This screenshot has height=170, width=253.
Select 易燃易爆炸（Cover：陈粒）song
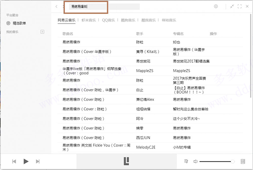(x=85, y=109)
